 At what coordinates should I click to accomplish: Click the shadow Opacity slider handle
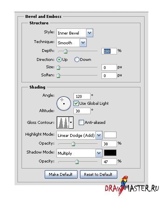pyautogui.click(x=77, y=162)
